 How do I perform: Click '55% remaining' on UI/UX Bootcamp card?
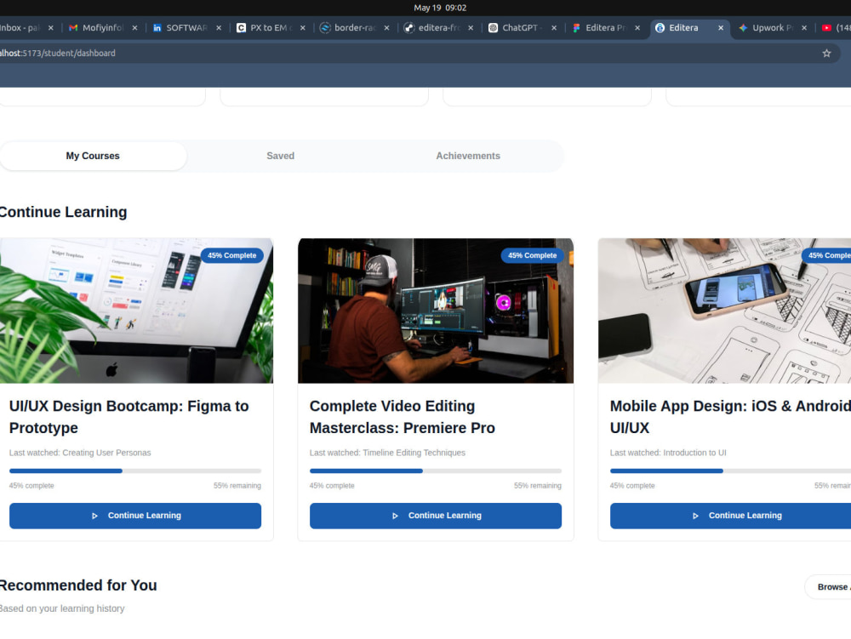click(x=237, y=486)
